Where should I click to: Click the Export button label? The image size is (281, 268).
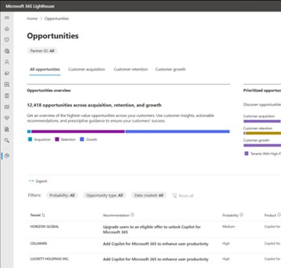pyautogui.click(x=41, y=181)
